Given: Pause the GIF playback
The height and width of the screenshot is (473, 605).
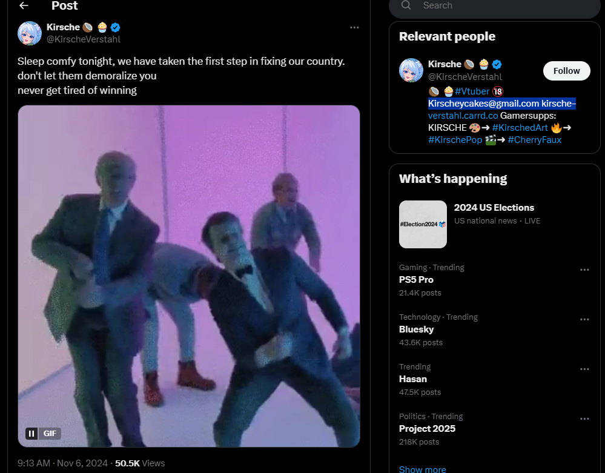Looking at the screenshot, I should (31, 434).
